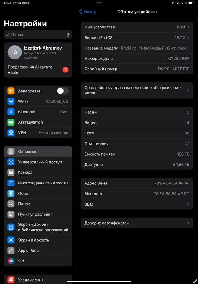
Task: Open Срок действия права на сервисное обслуживание
Action: click(x=137, y=90)
